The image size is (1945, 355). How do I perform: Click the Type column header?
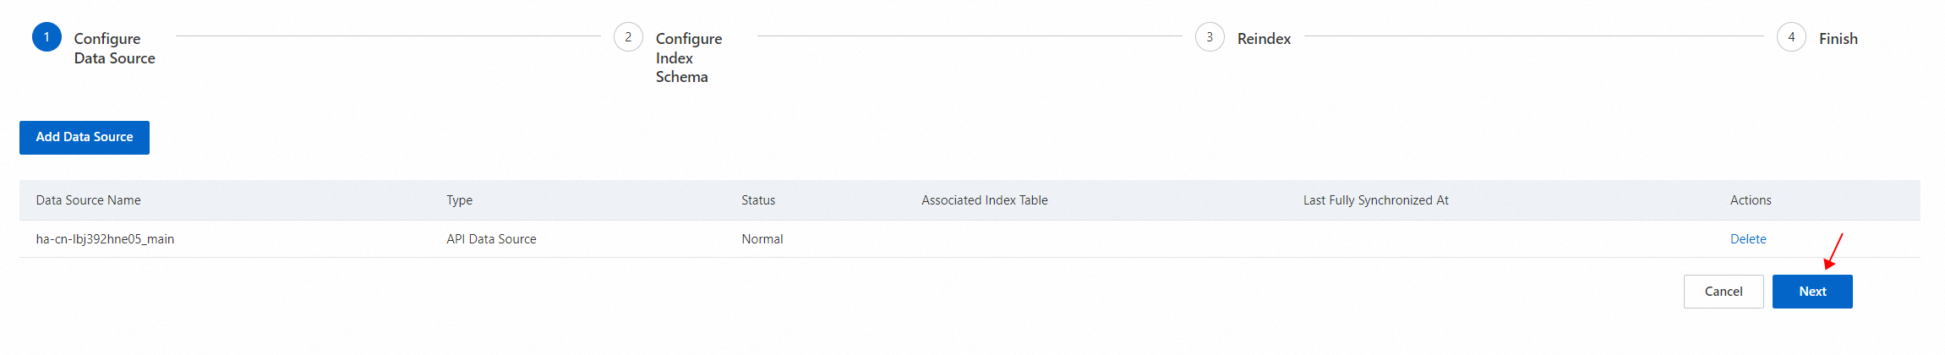click(x=459, y=200)
